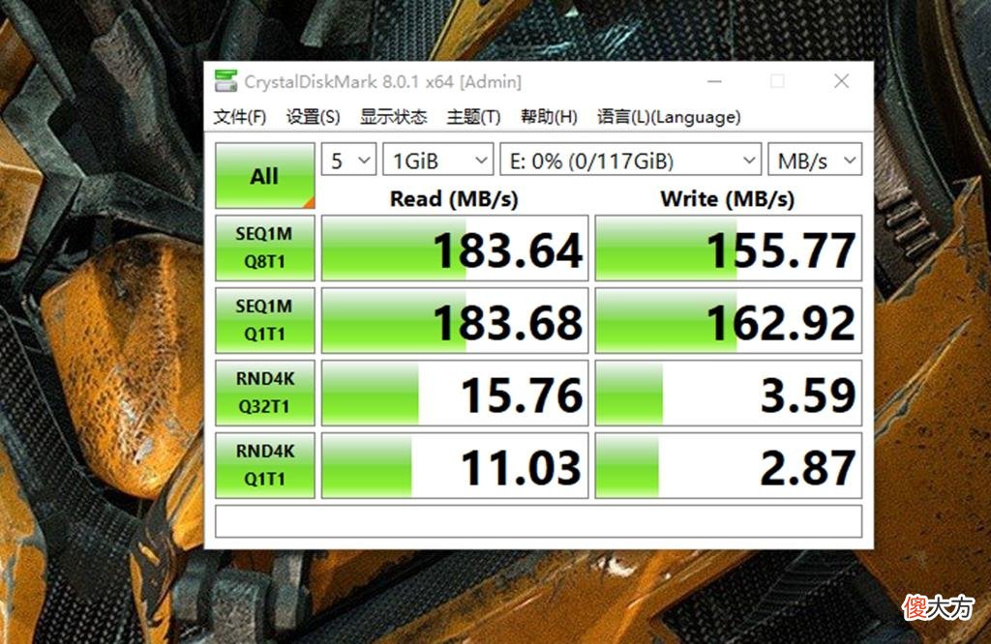Expand the test count dropdown showing 5

(x=348, y=160)
